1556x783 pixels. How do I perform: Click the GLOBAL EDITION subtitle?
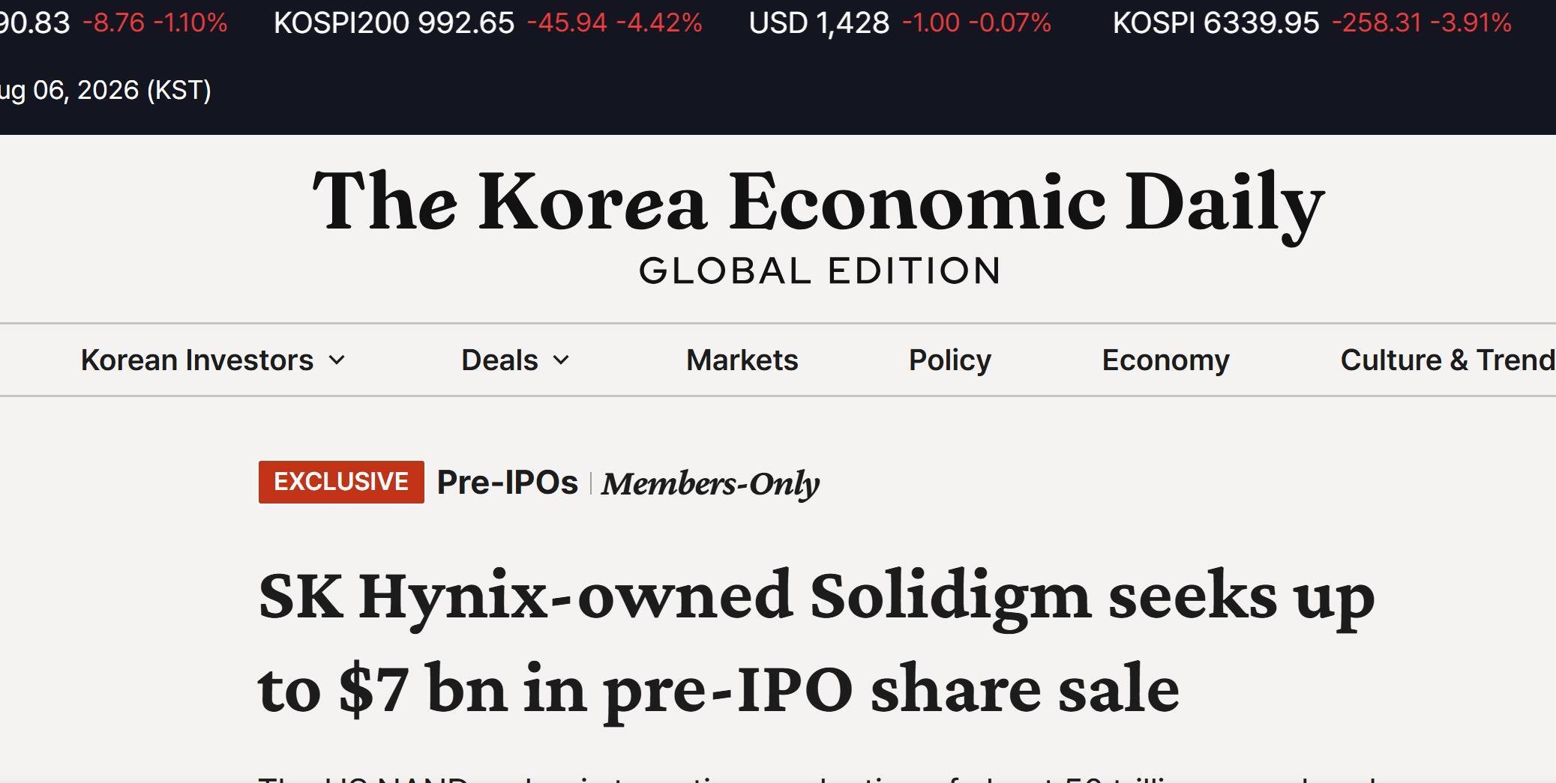(x=820, y=270)
